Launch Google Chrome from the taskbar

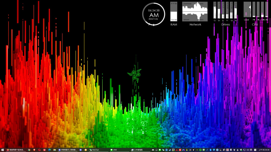coord(29,150)
